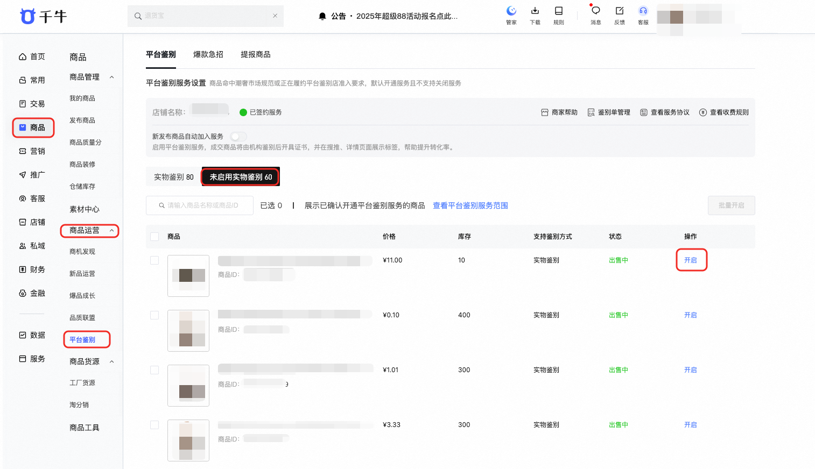815x469 pixels.
Task: Click 开启 for the ¥1.01 product
Action: (691, 370)
